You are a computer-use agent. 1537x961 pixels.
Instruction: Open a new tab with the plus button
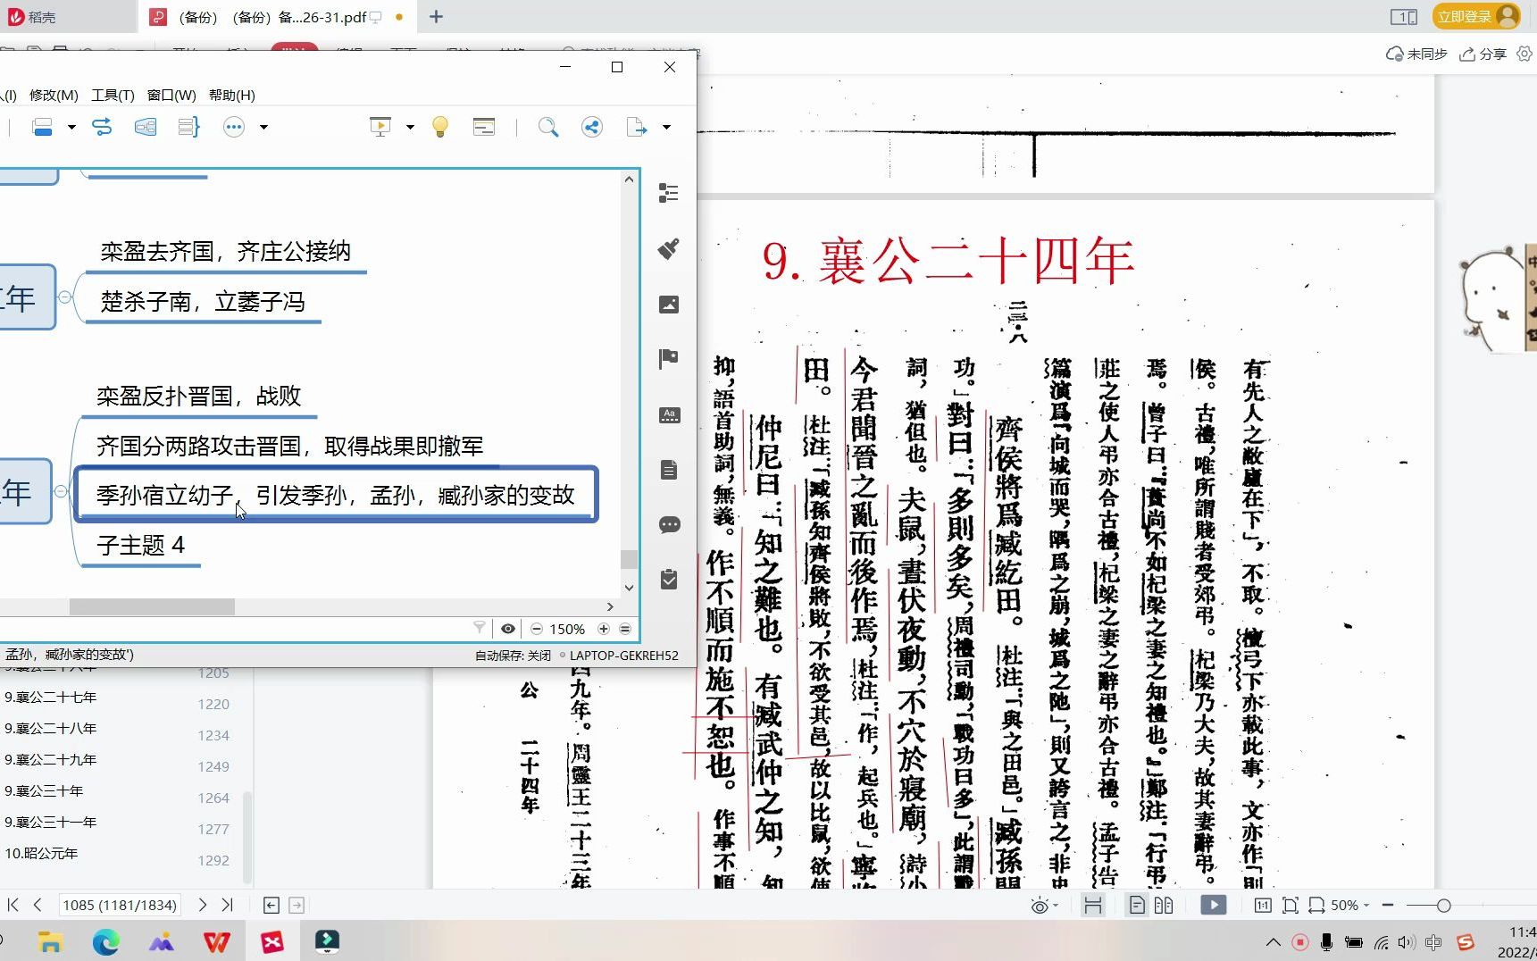[436, 17]
